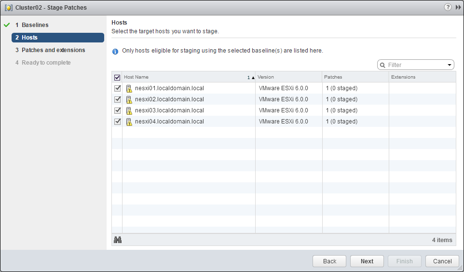The width and height of the screenshot is (464, 272).
Task: Click the nesxi03 host warning icon
Action: pos(129,111)
